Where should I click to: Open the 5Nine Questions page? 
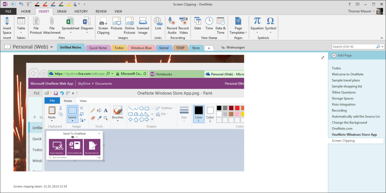click(344, 92)
